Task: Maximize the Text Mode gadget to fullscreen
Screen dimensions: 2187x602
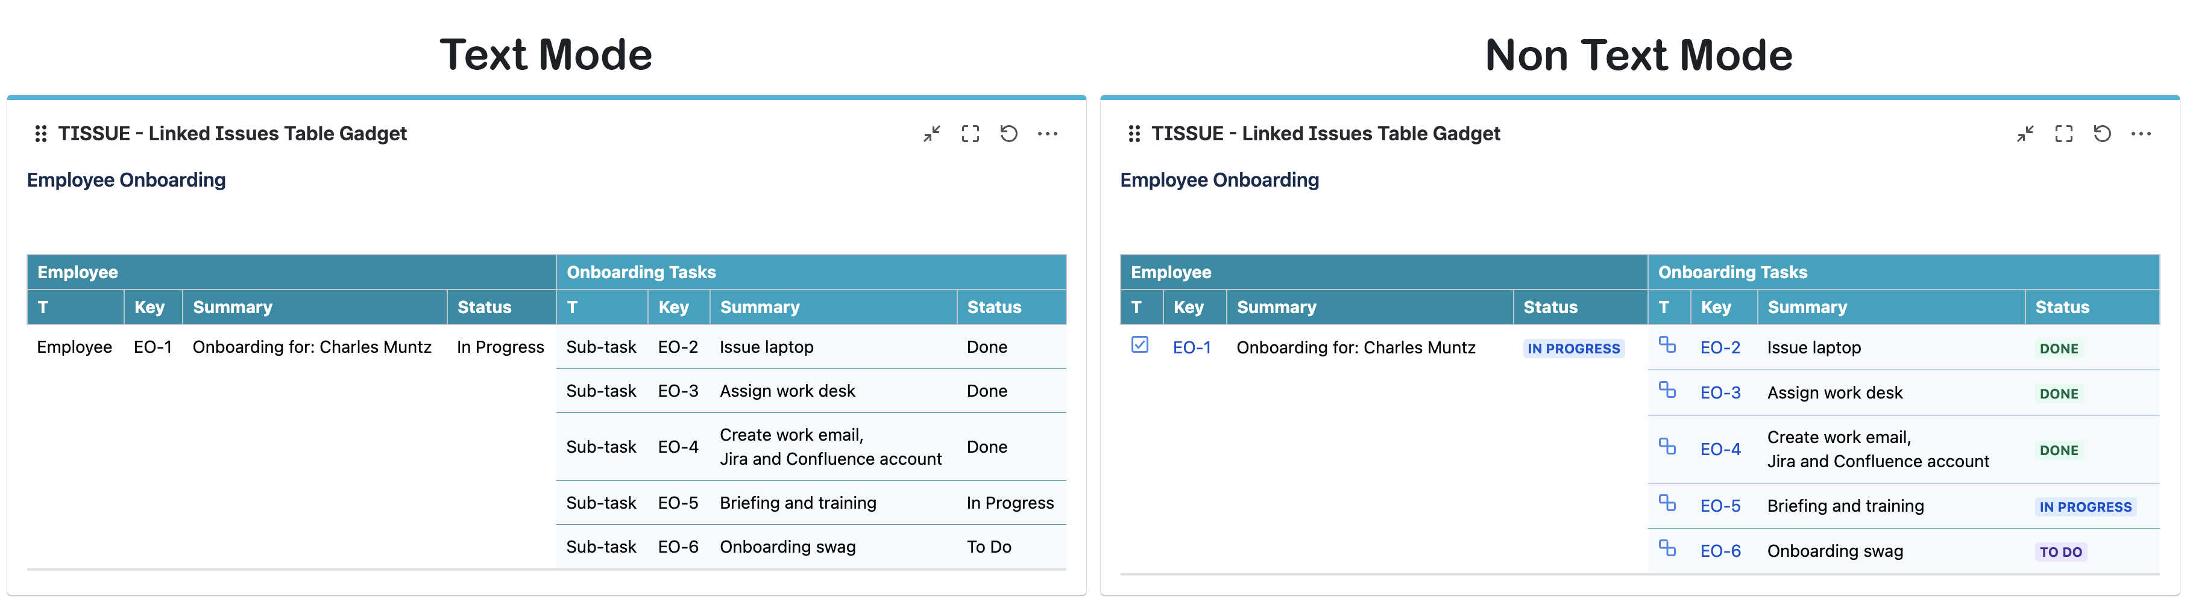Action: tap(969, 134)
